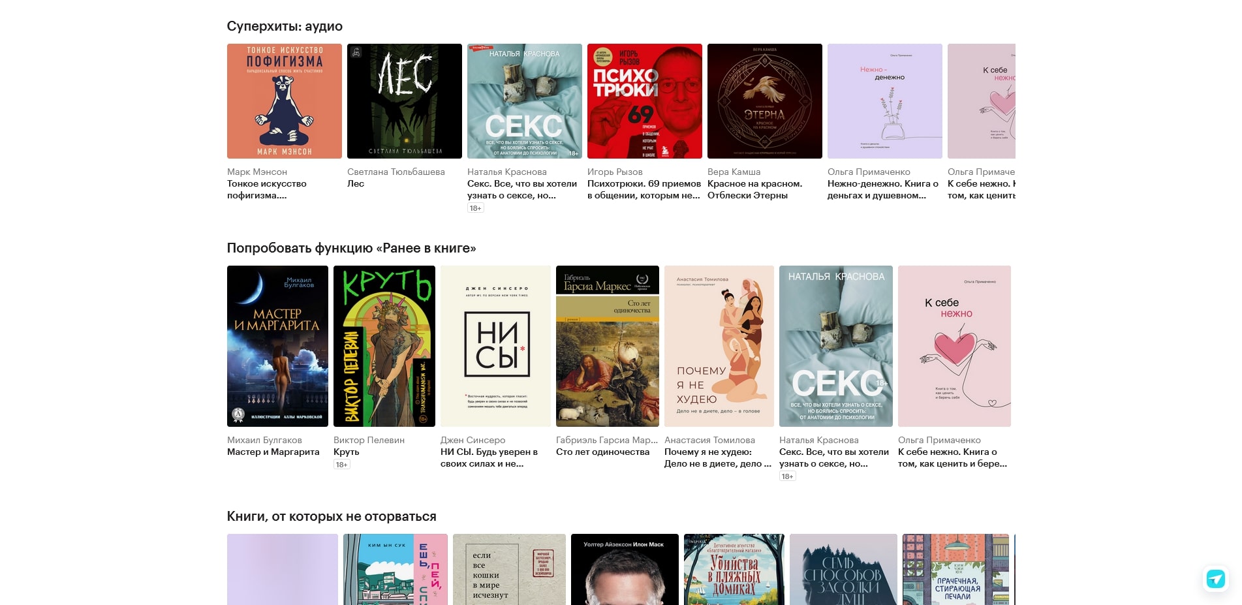The width and height of the screenshot is (1242, 605).
Task: Open the «Убийства в пляжных домиках» cover
Action: click(734, 570)
